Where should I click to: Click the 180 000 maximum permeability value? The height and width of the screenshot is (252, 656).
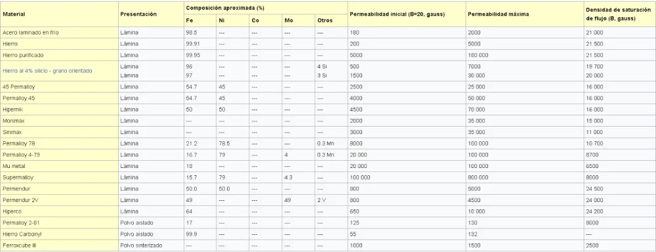tap(478, 55)
